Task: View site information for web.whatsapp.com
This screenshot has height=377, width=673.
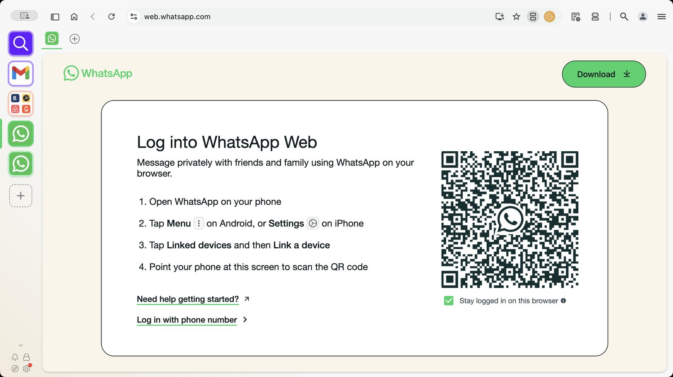Action: pyautogui.click(x=134, y=17)
